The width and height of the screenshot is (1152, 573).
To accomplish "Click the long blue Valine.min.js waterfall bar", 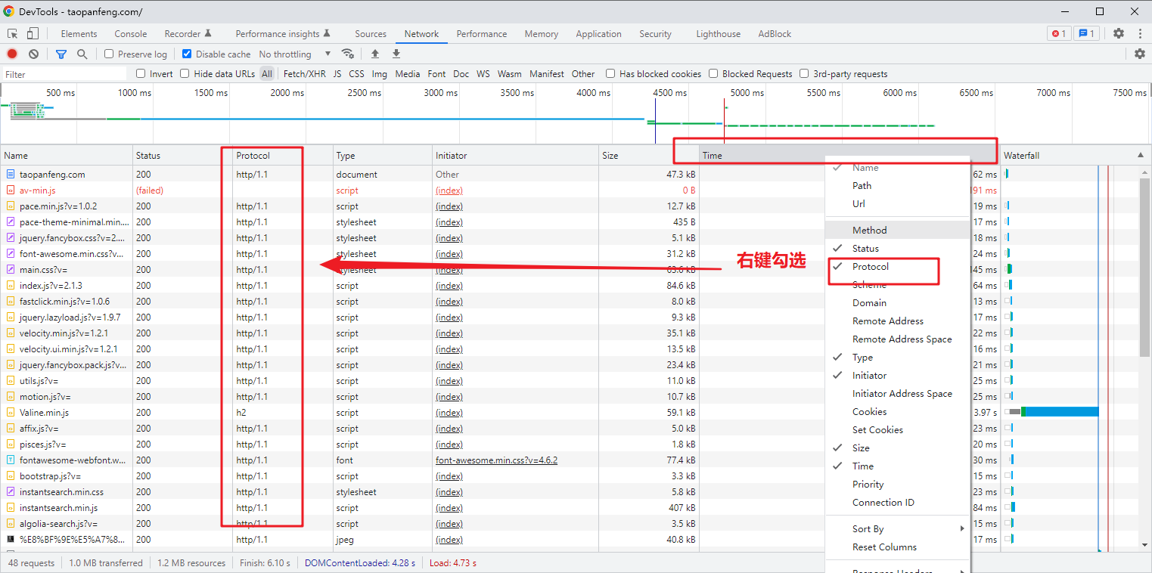I will pyautogui.click(x=1061, y=412).
